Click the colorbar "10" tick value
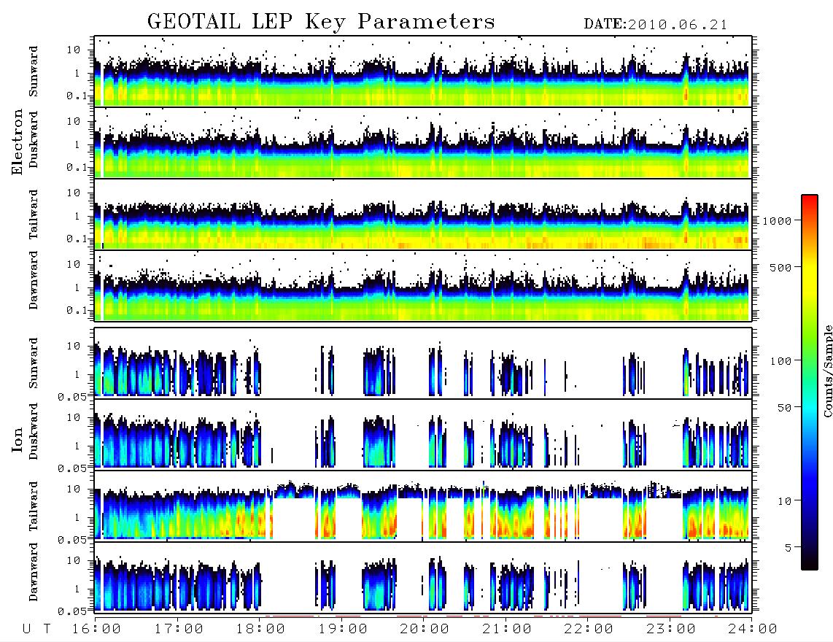The image size is (833, 642). click(785, 500)
